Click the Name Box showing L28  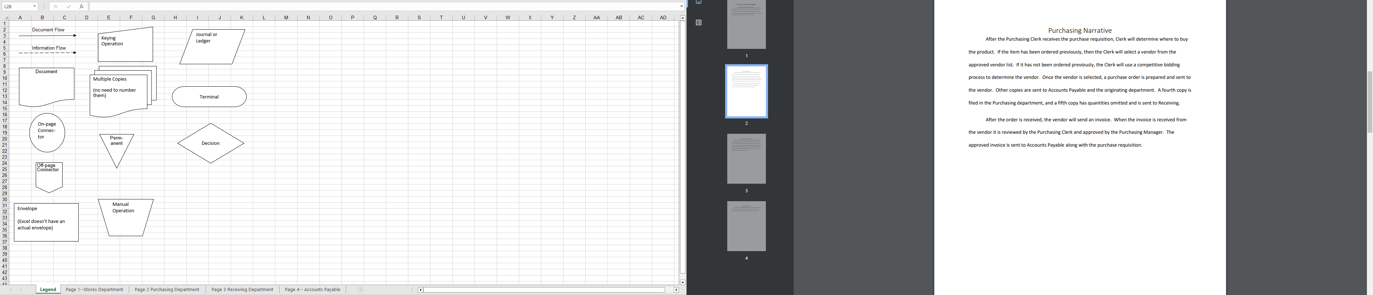pyautogui.click(x=17, y=6)
